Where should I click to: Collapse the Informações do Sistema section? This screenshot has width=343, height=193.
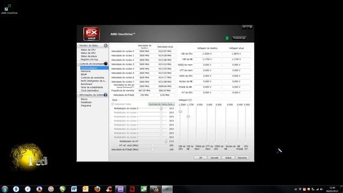[78, 95]
